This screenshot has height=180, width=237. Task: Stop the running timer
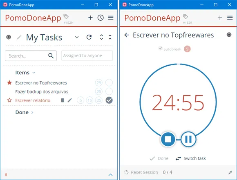[x=168, y=139]
